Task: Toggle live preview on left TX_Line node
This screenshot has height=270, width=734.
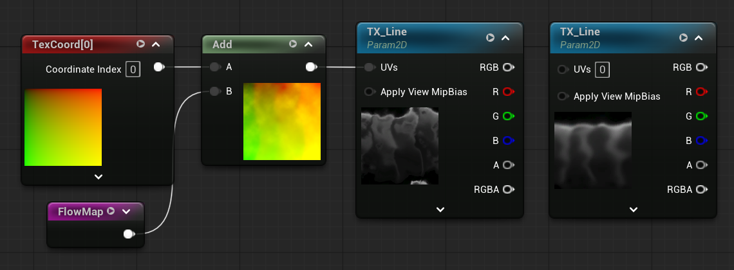Action: tap(490, 37)
